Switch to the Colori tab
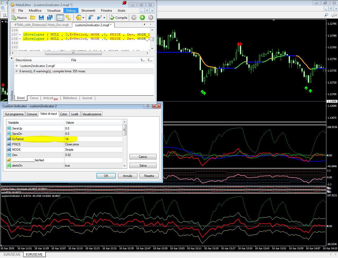338x258 pixels. pyautogui.click(x=63, y=114)
